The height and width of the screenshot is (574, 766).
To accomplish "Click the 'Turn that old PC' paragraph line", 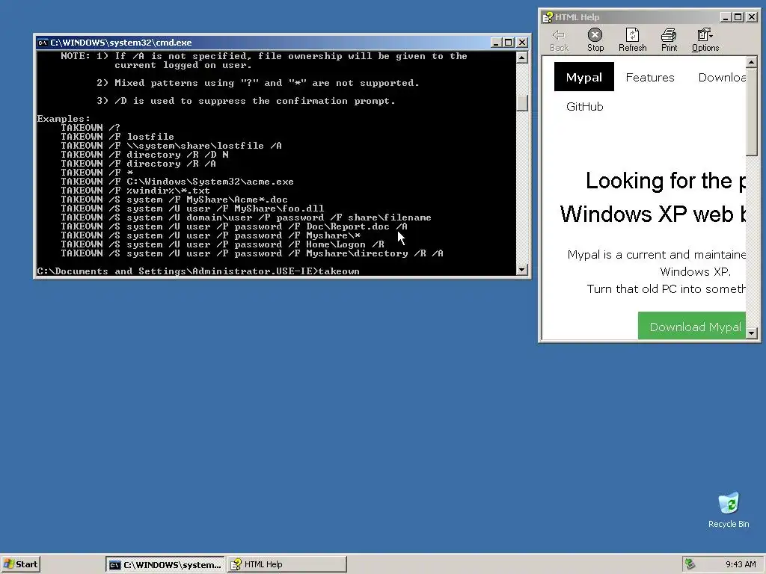I will click(666, 289).
